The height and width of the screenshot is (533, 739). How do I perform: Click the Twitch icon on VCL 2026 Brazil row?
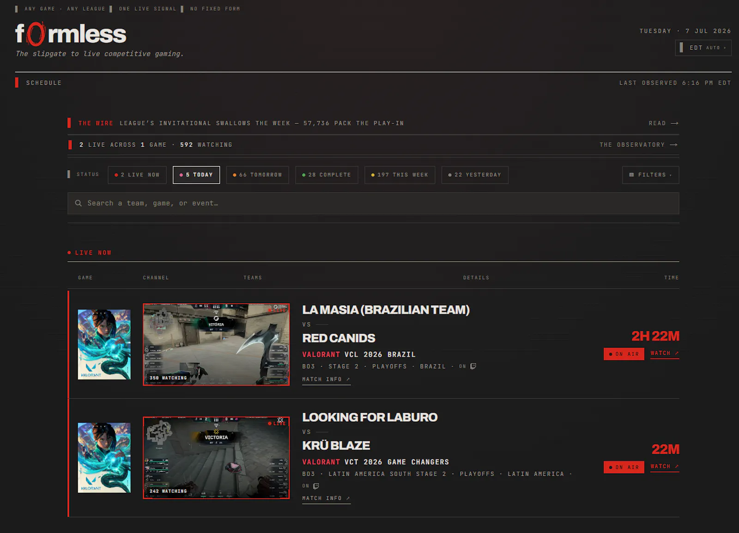pyautogui.click(x=473, y=366)
